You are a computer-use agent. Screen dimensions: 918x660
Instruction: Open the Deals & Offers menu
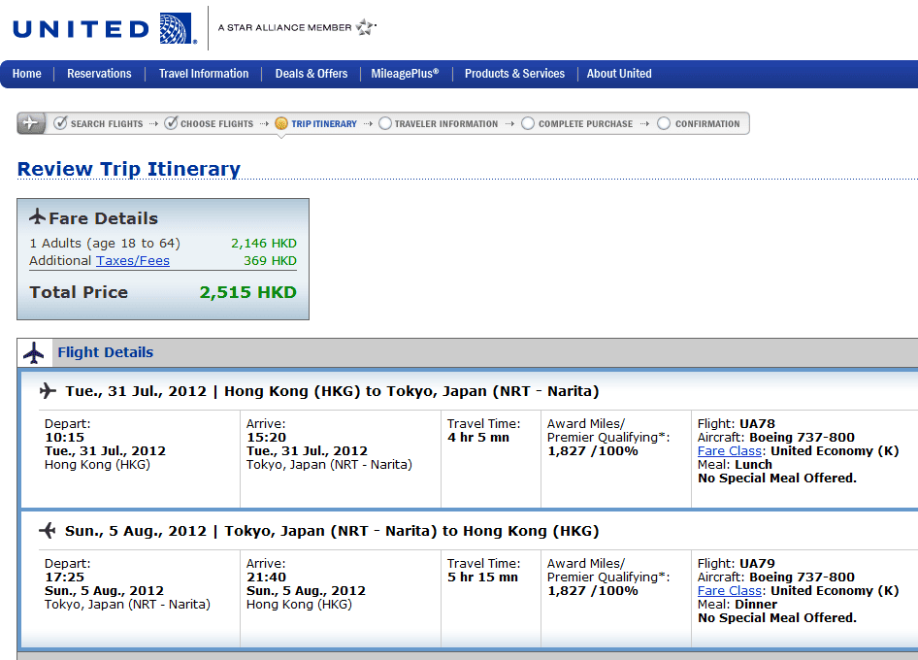pyautogui.click(x=311, y=74)
